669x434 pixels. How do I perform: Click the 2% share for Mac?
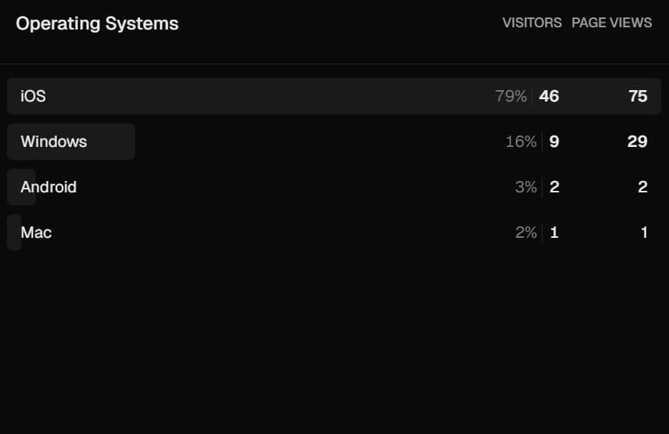pos(525,233)
